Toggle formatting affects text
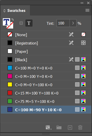The width and height of the screenshot is (92, 136). 29,23
